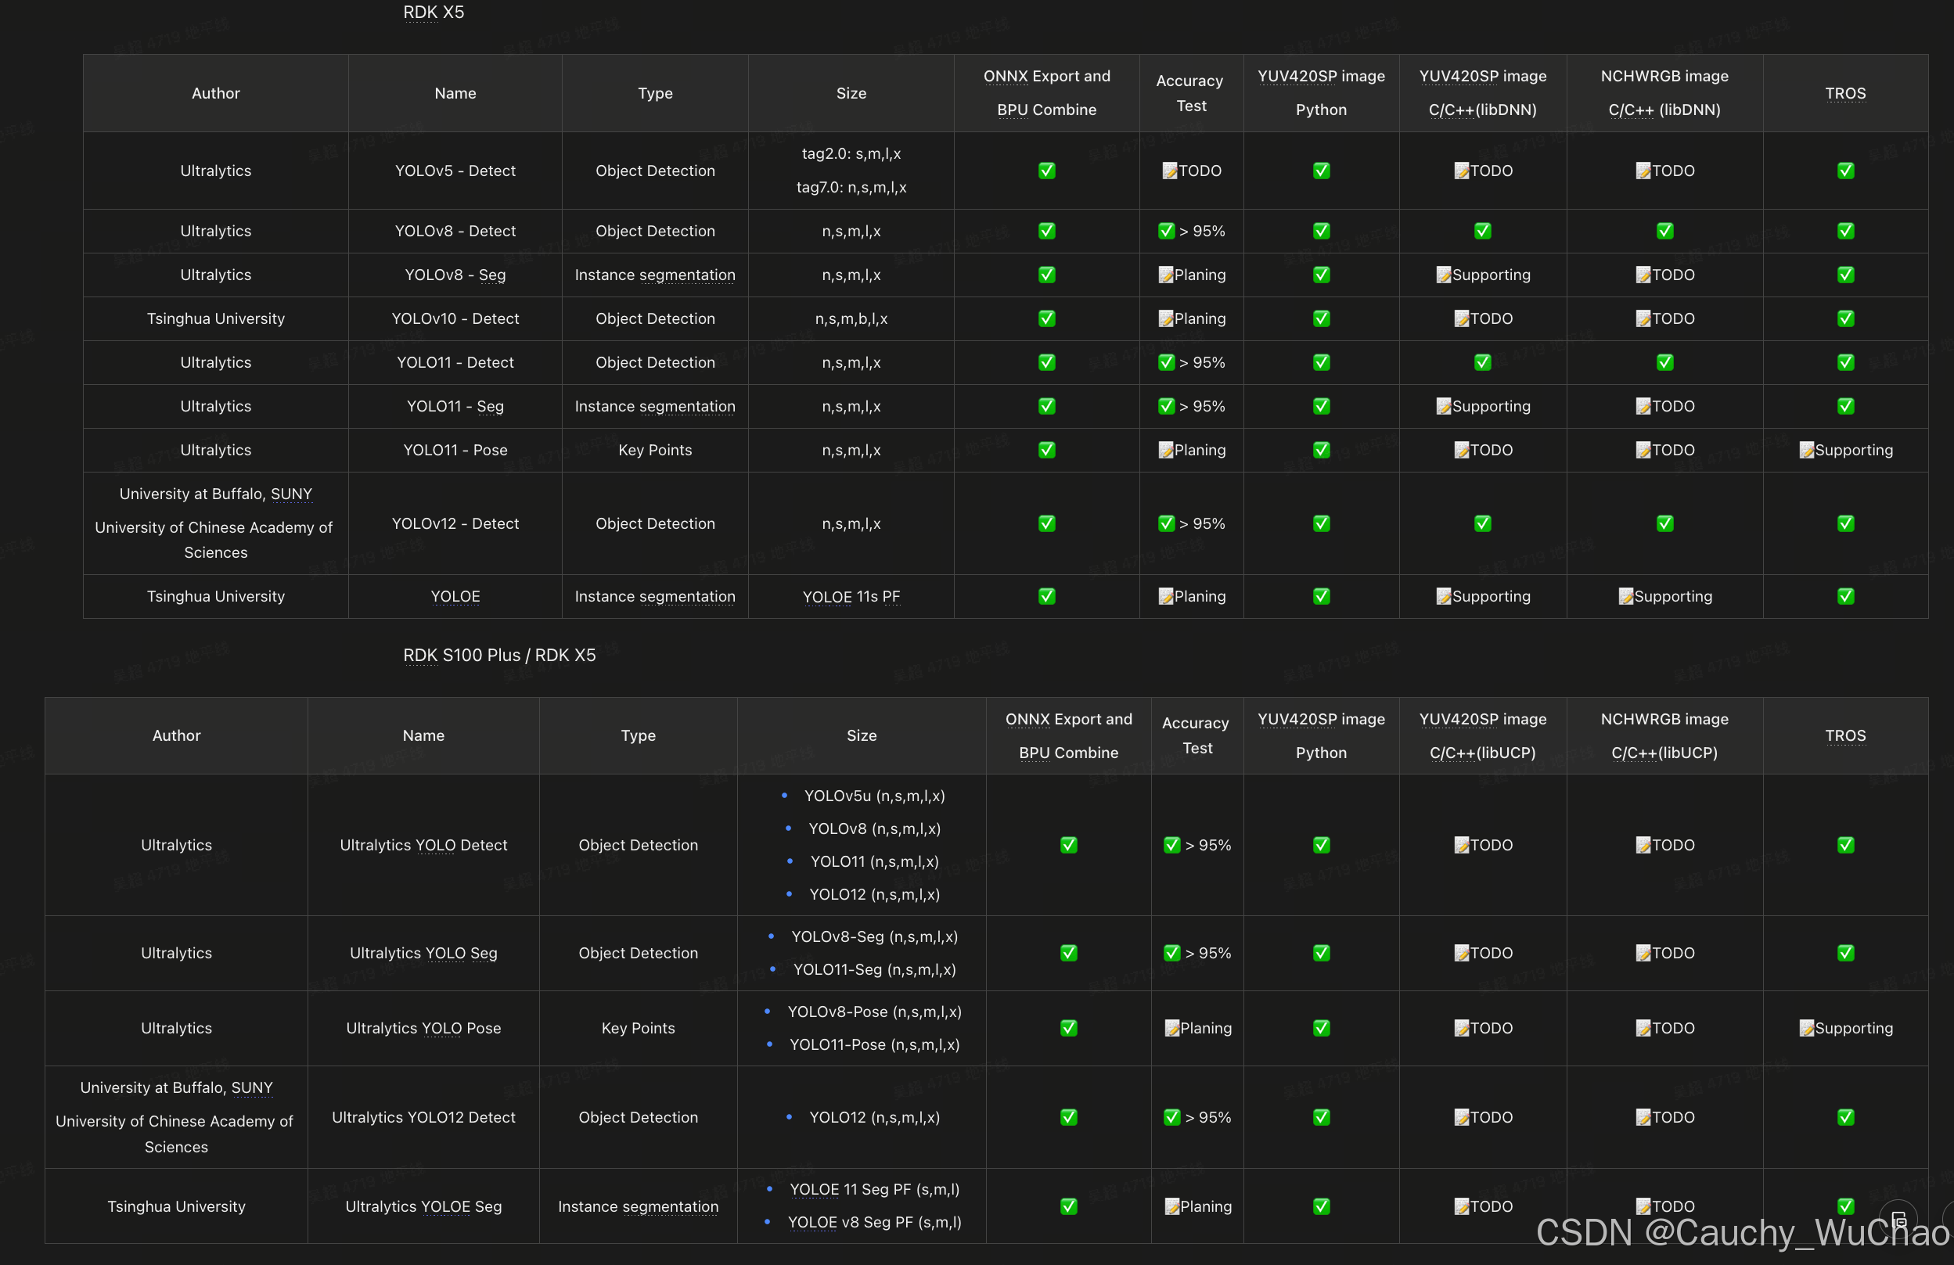This screenshot has height=1265, width=1954.
Task: Click the Supporting memo icon in YOLOv8 Seg row
Action: (x=1443, y=275)
